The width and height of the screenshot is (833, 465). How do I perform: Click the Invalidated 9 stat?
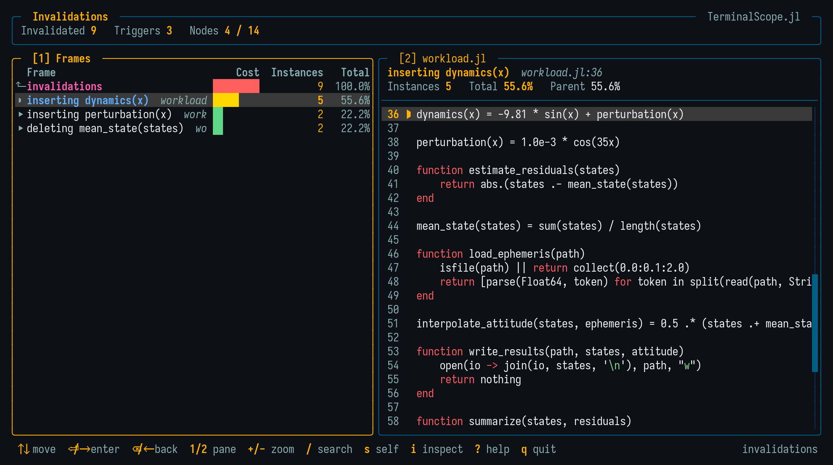tap(59, 31)
